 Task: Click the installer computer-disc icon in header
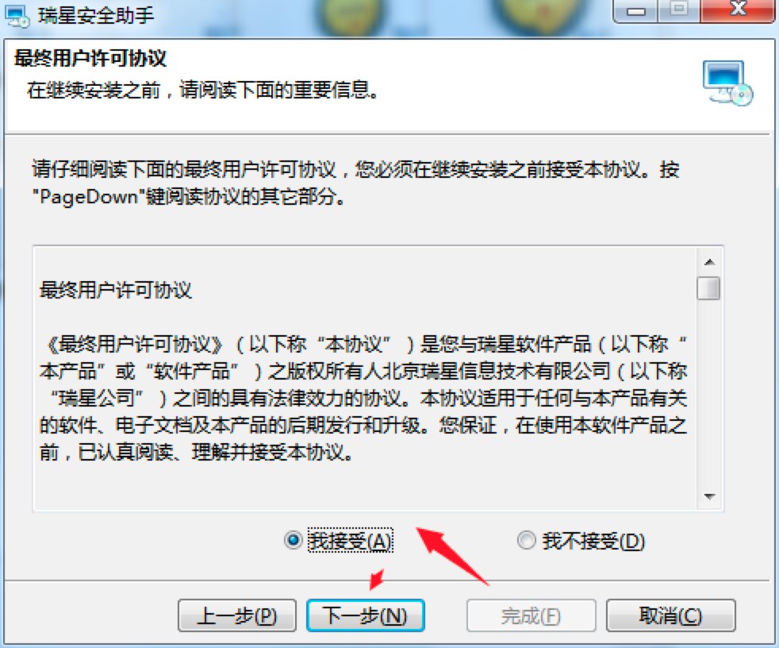727,83
